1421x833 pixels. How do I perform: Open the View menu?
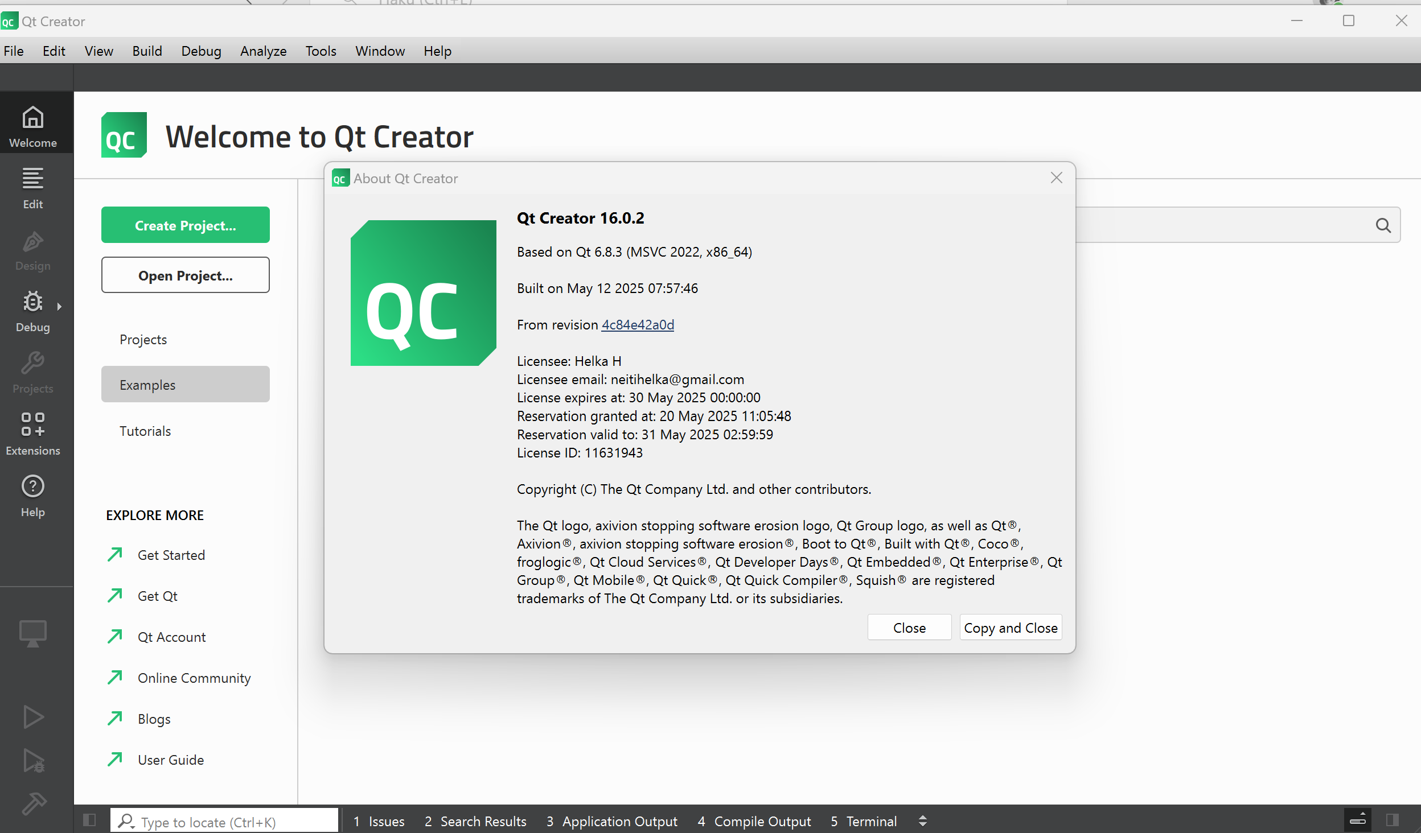pos(99,51)
